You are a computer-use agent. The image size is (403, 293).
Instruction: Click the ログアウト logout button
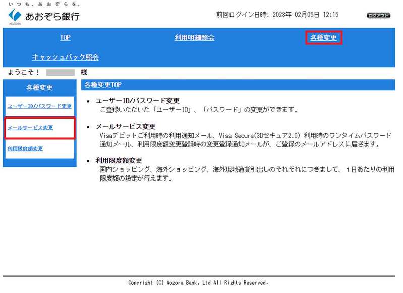[378, 16]
